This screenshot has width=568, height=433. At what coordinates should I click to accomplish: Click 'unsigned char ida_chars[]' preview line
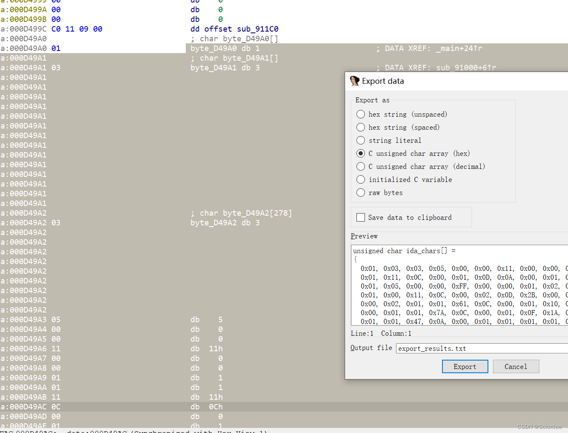tap(405, 251)
